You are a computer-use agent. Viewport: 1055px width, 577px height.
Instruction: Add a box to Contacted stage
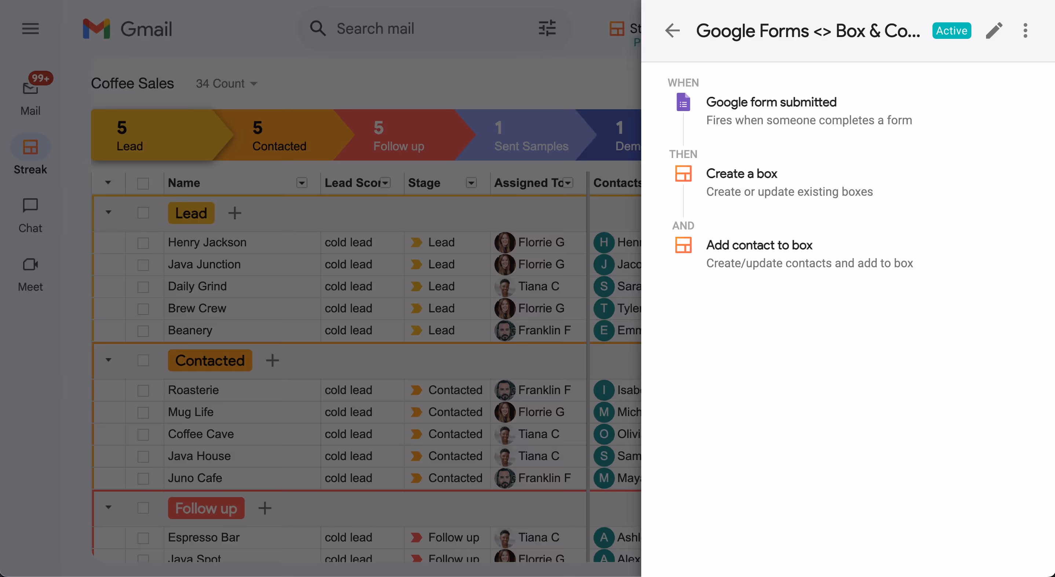[272, 360]
